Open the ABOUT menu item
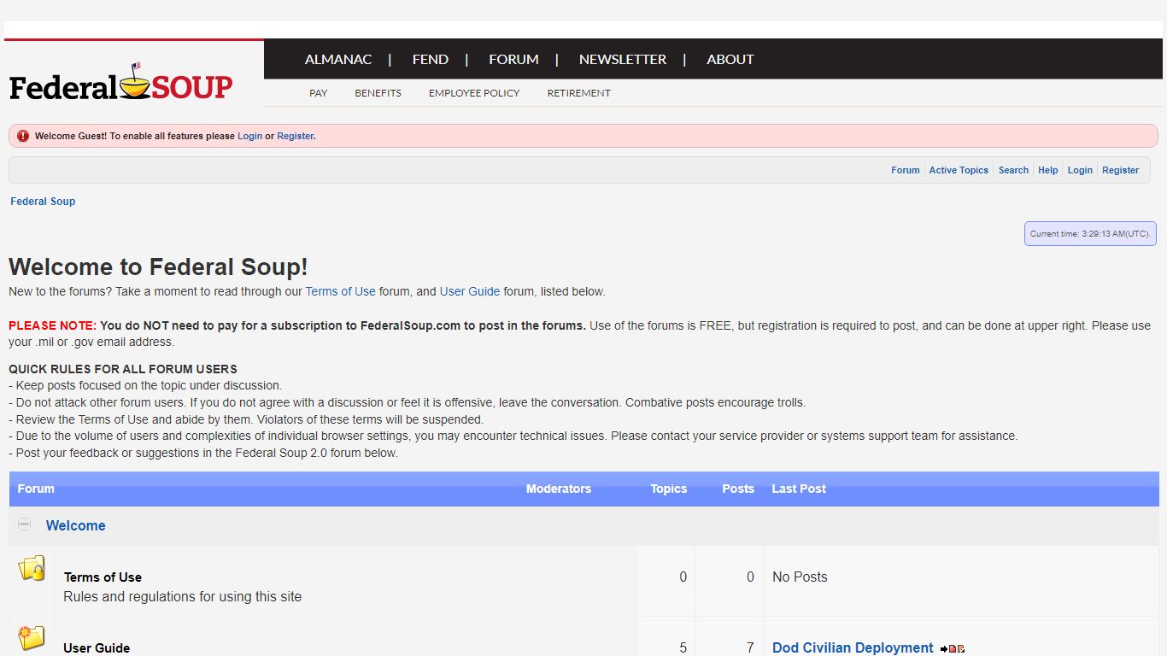 click(x=730, y=59)
